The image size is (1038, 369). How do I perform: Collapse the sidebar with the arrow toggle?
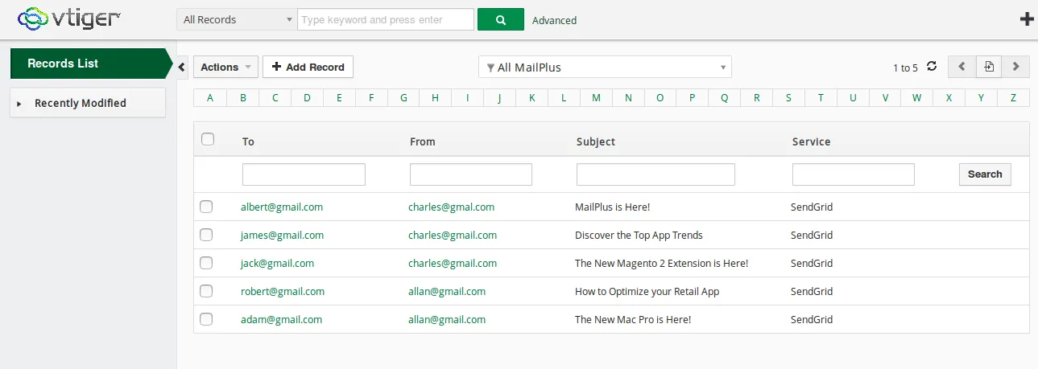(x=181, y=67)
